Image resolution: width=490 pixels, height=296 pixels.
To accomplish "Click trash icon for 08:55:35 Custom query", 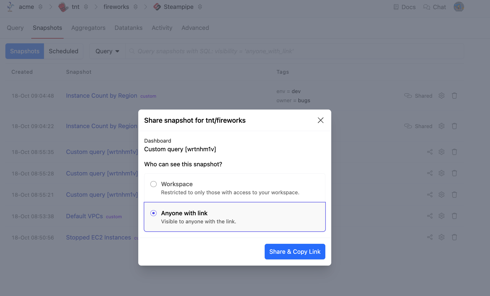I will 454,152.
